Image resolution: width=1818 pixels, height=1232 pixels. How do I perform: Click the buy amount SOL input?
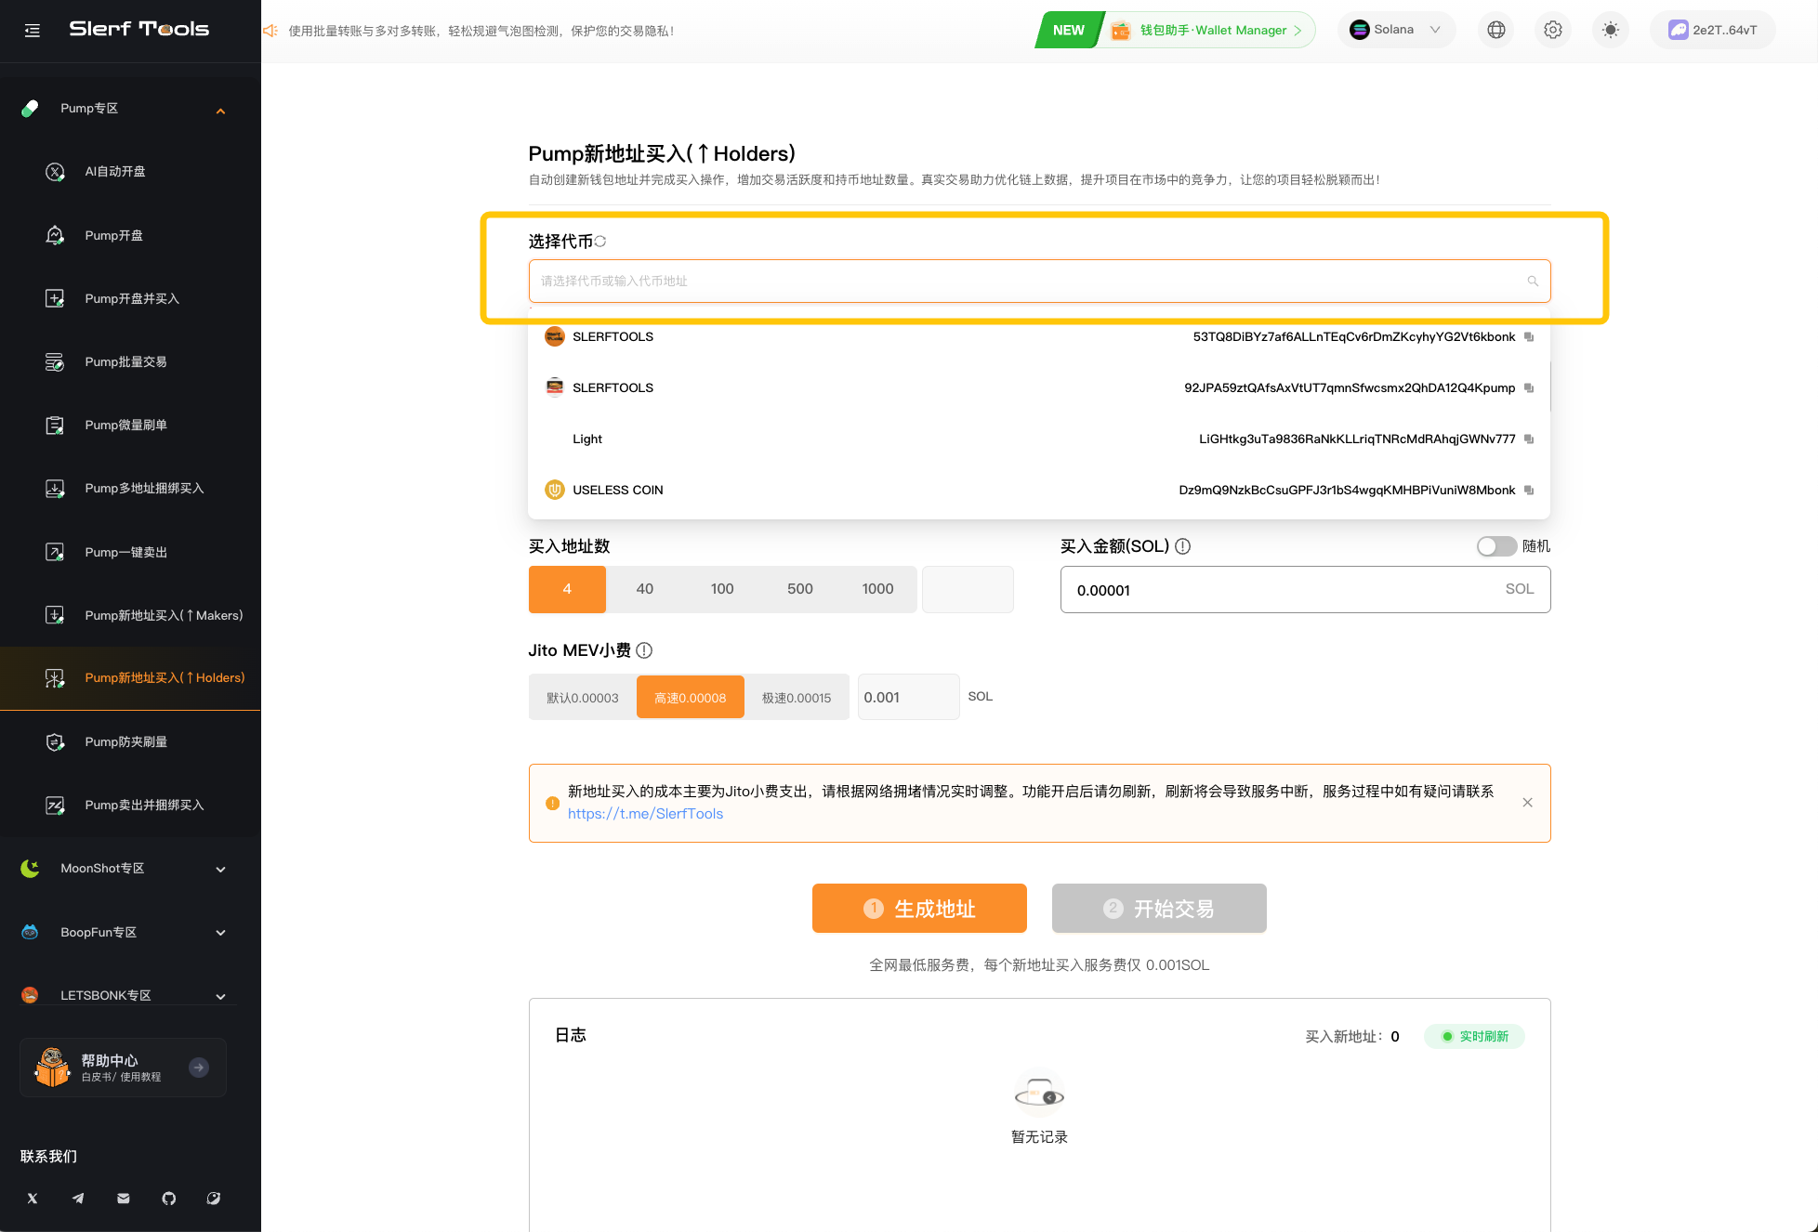(x=1305, y=589)
